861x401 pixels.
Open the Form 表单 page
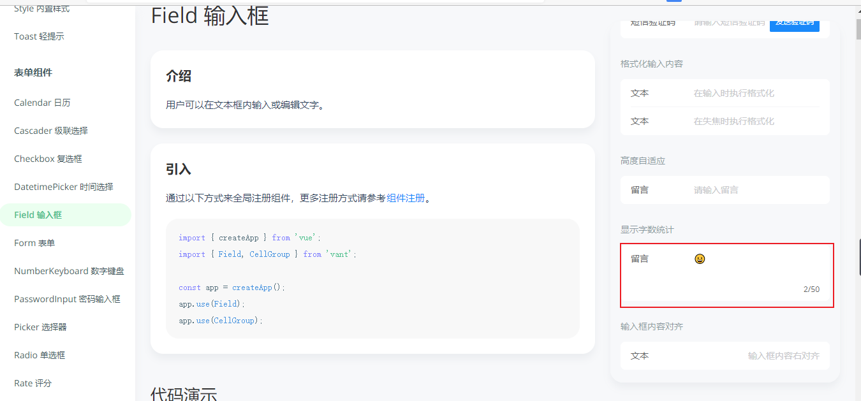coord(36,243)
